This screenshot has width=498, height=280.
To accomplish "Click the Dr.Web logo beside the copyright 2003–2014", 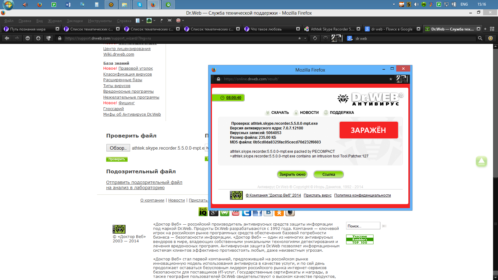I will pos(119,229).
